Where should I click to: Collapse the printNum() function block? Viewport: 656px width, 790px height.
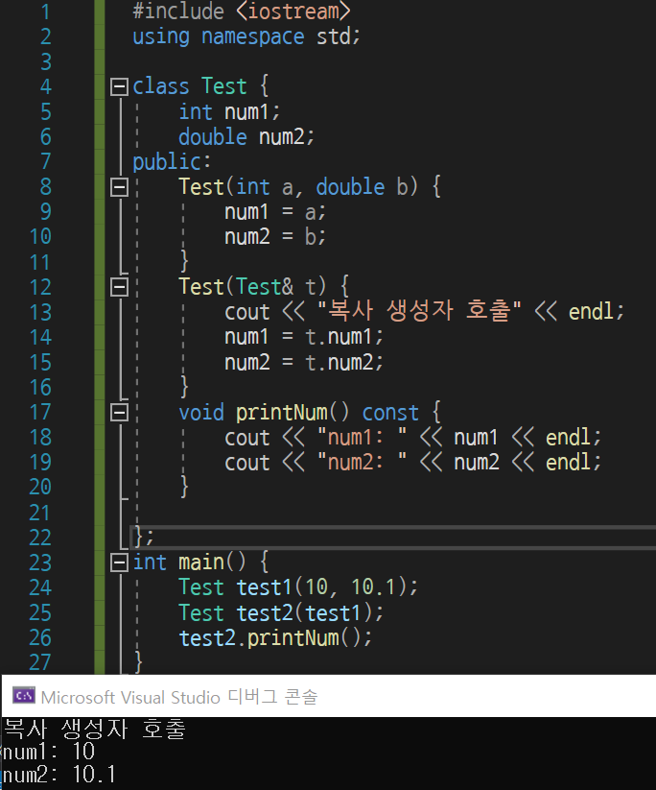[119, 413]
